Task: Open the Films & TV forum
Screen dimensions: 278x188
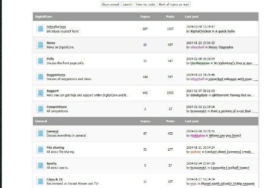Action: (x=55, y=179)
